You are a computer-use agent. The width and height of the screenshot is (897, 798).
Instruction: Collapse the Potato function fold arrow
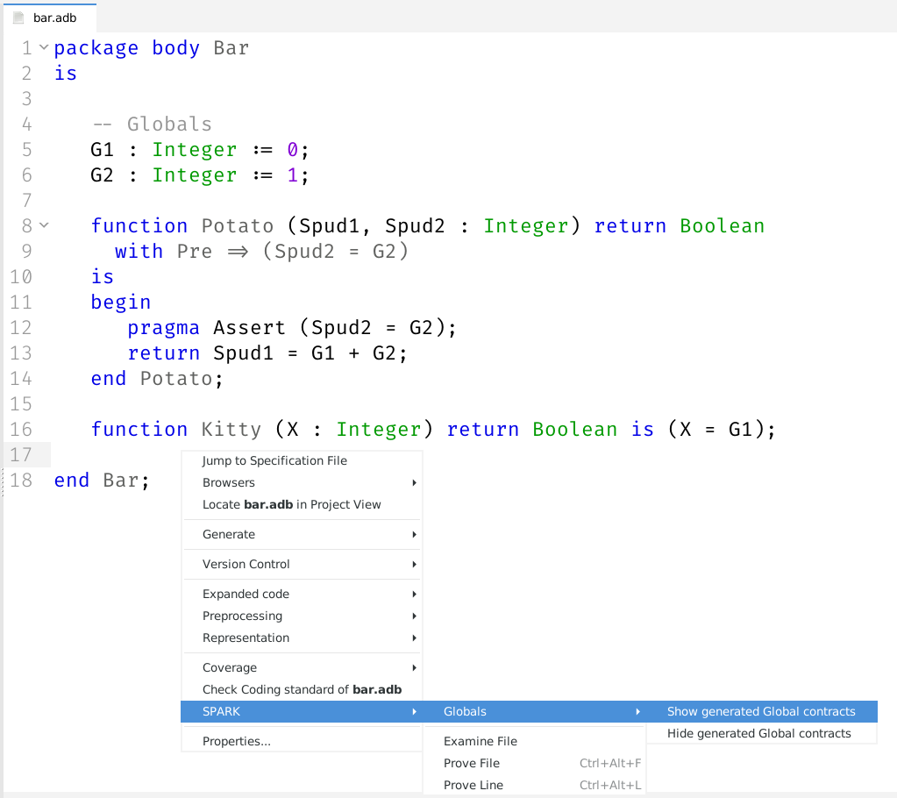click(44, 225)
